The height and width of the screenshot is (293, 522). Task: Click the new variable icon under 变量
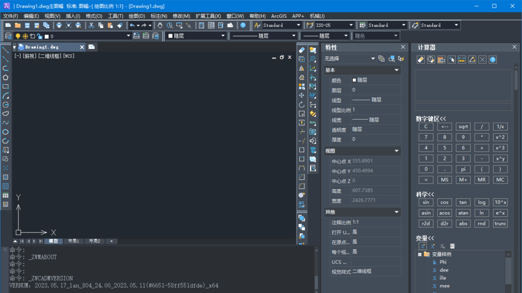tap(423, 246)
